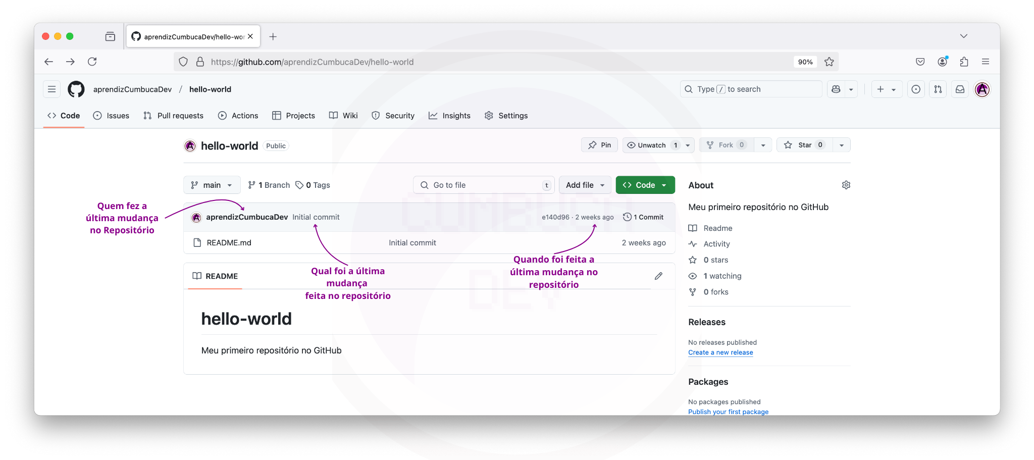Open the notifications inbox icon
The image size is (1034, 460).
point(960,89)
